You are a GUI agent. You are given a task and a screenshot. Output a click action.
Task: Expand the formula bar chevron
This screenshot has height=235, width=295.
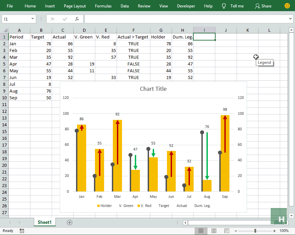(290, 19)
